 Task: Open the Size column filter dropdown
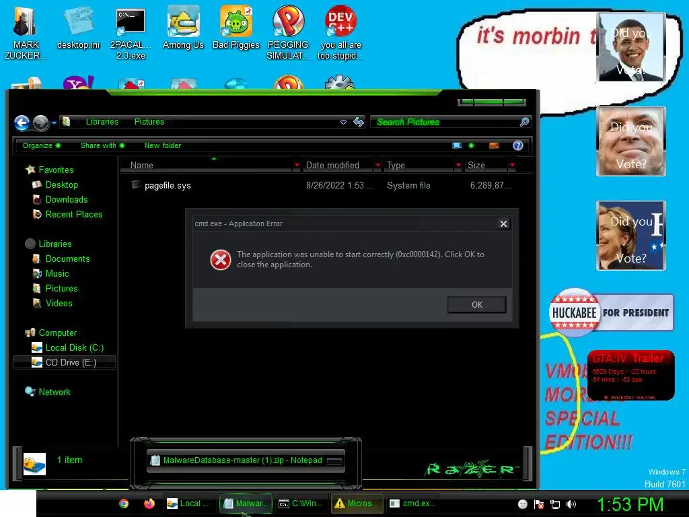[512, 166]
